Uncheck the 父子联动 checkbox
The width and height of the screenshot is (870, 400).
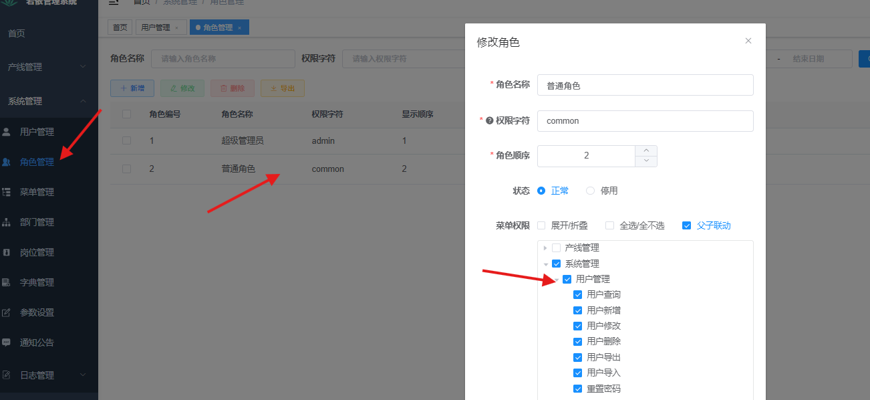click(x=686, y=225)
